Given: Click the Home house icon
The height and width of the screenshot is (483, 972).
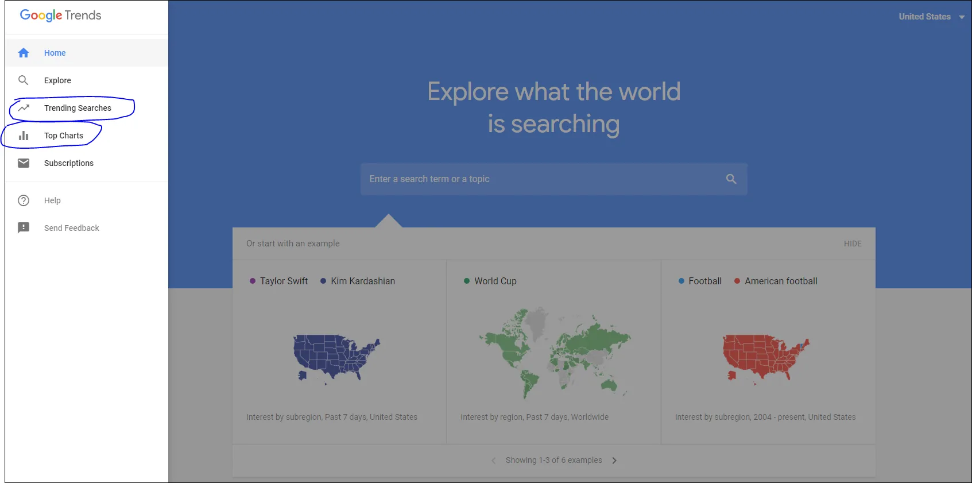Looking at the screenshot, I should tap(24, 53).
